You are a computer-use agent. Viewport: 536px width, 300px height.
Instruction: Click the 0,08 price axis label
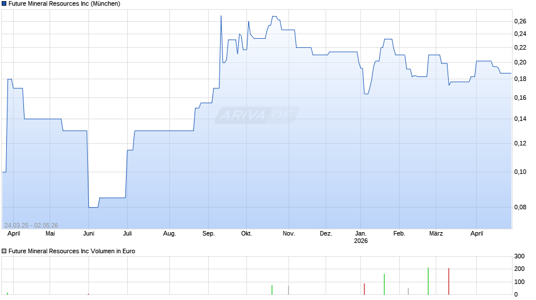(x=520, y=207)
